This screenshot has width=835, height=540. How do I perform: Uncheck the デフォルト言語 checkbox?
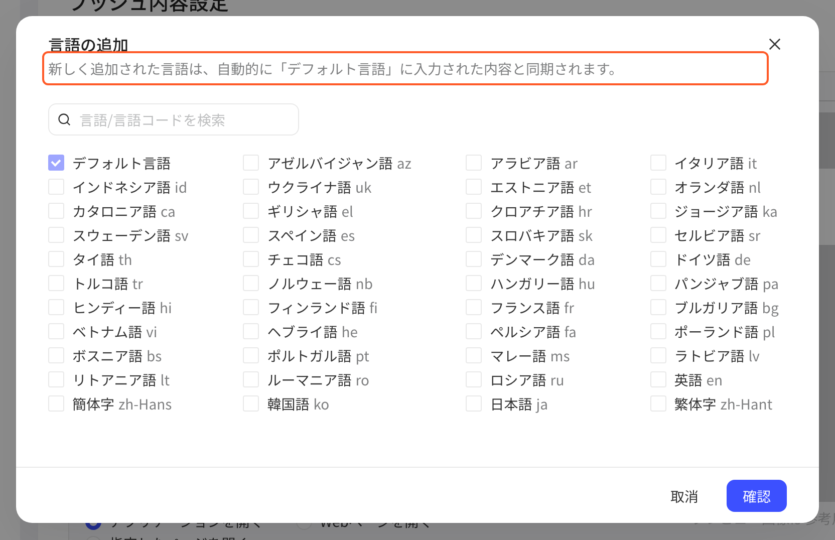(x=56, y=163)
